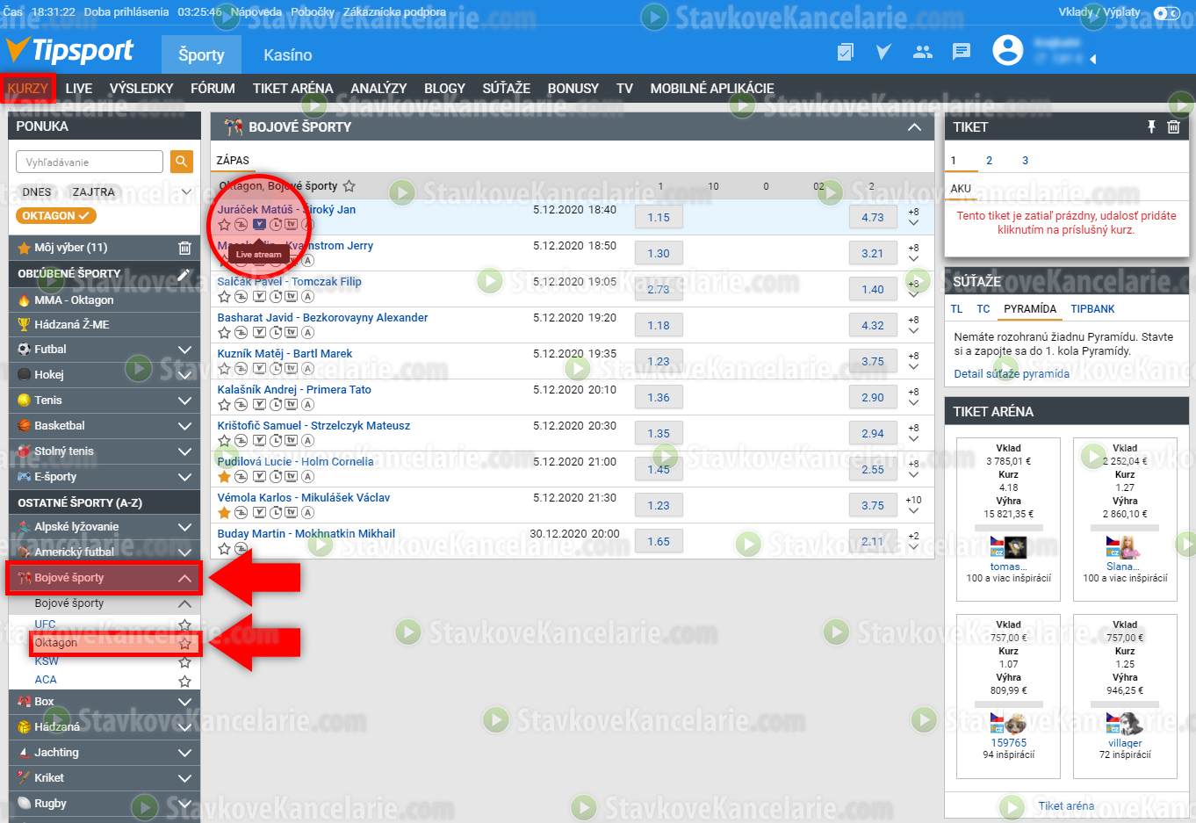Expand the Box sport category
Screen dimensions: 1196x823
point(184,702)
